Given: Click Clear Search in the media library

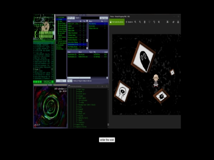Looking at the screenshot, I should [104, 18].
